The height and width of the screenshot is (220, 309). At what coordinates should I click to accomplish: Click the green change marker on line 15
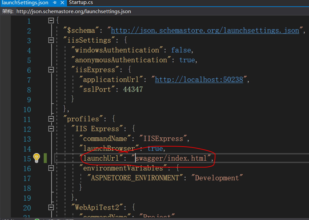click(x=45, y=158)
